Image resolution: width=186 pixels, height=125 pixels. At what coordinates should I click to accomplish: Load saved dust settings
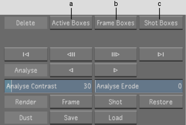point(115,118)
